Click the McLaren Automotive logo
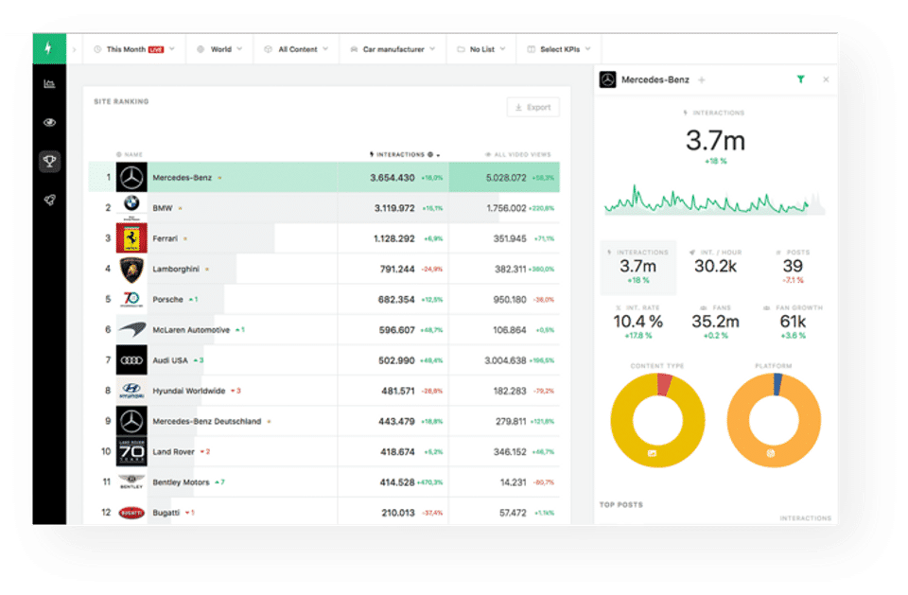This screenshot has width=908, height=595. [x=131, y=329]
